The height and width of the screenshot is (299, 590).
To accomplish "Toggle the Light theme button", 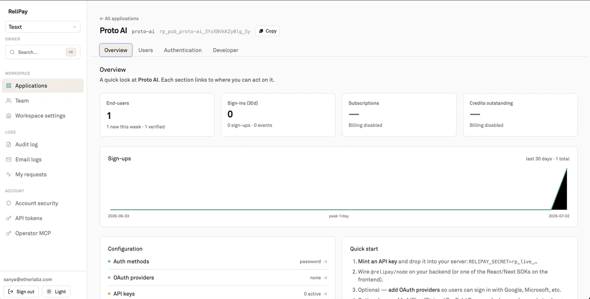I will (x=56, y=291).
